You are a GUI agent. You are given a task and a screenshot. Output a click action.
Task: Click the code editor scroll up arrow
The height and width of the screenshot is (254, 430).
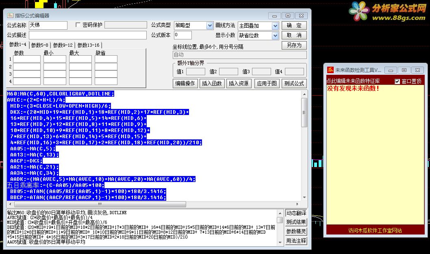(304, 94)
